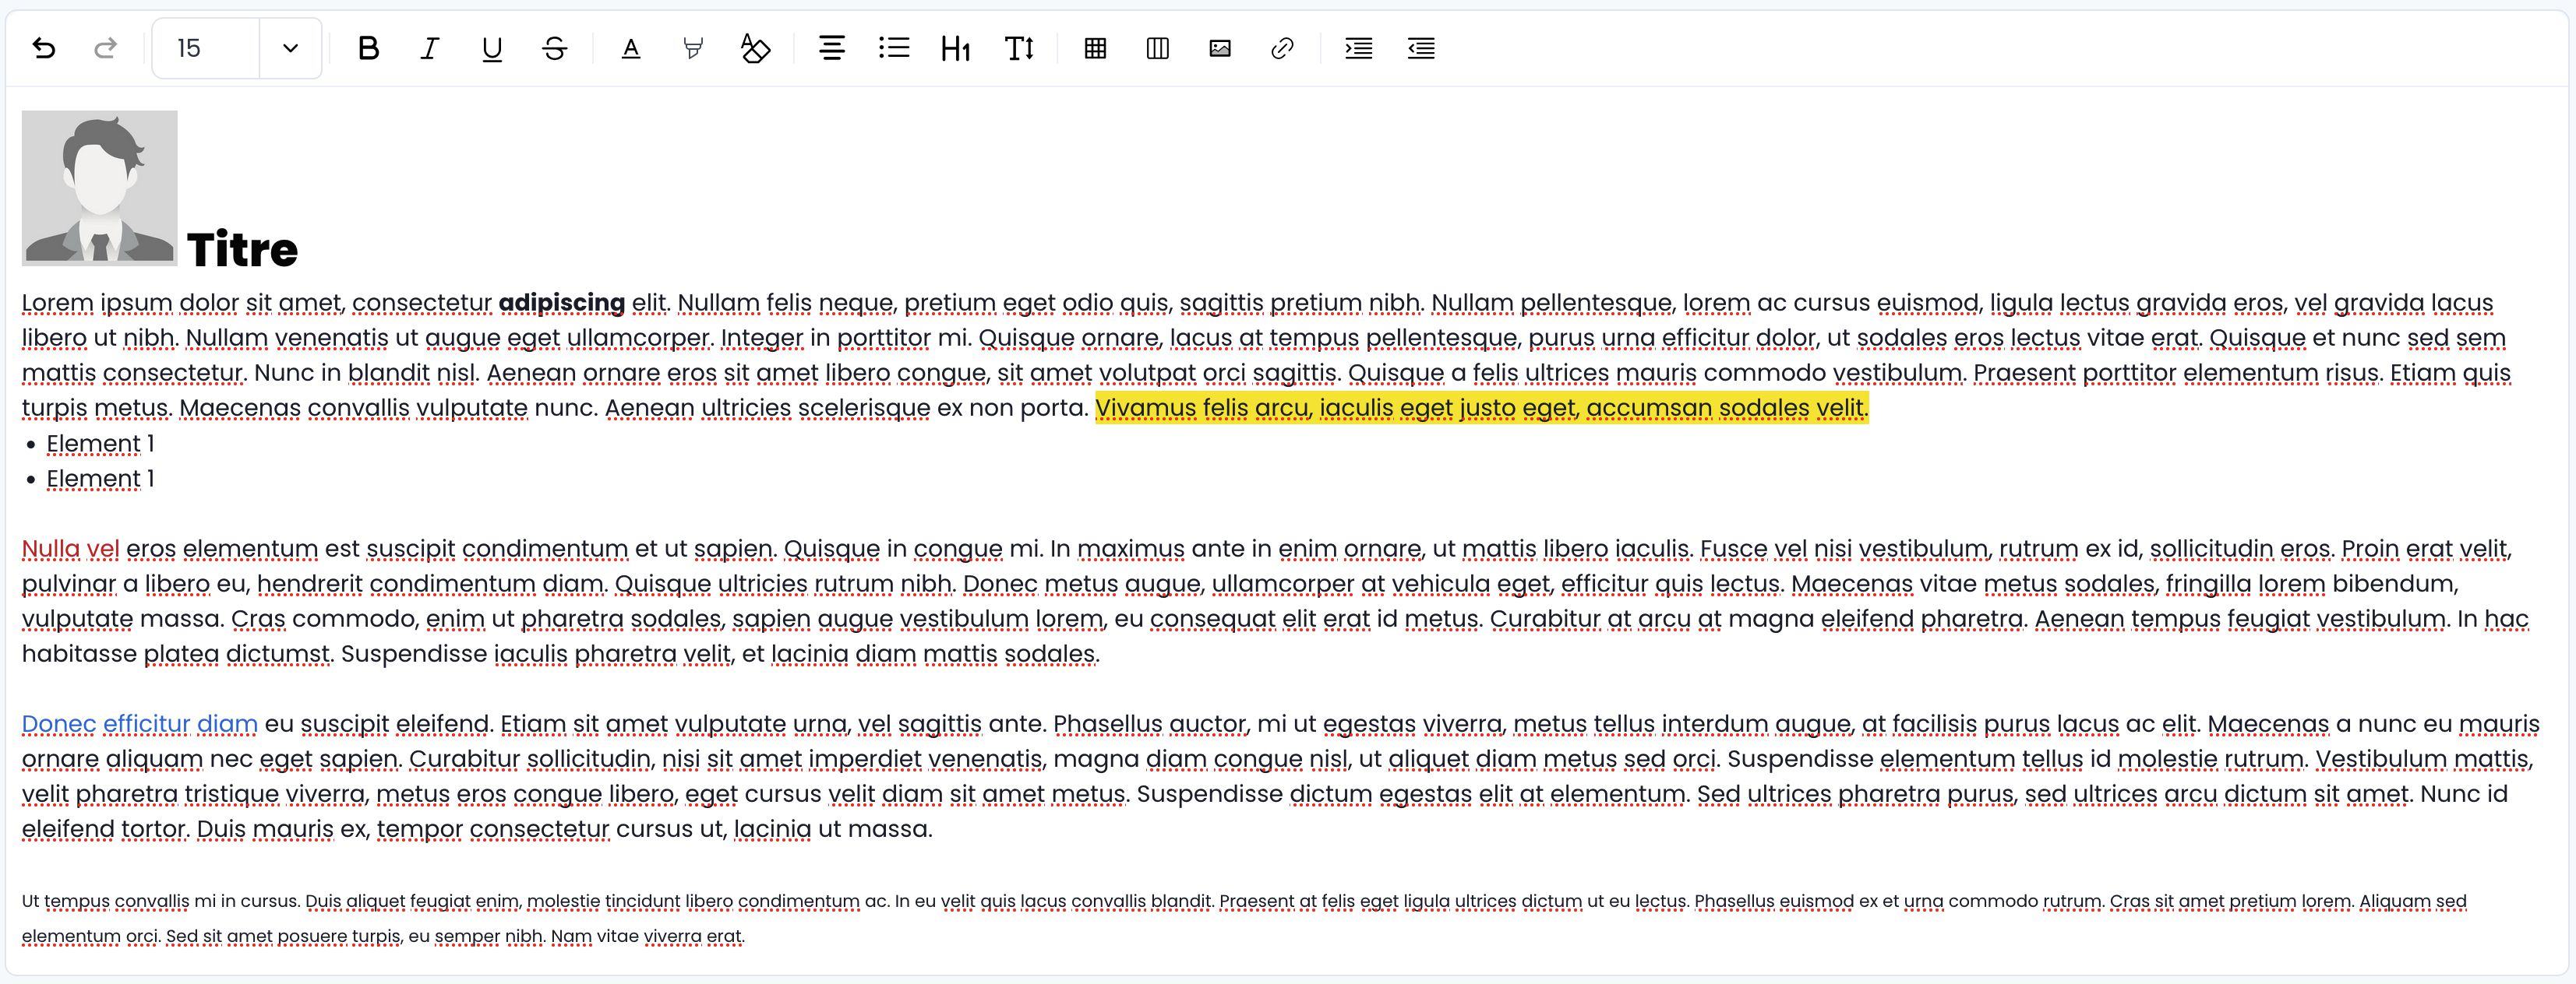Viewport: 2576px width, 984px height.
Task: Apply strikethrough formatting
Action: pyautogui.click(x=555, y=48)
